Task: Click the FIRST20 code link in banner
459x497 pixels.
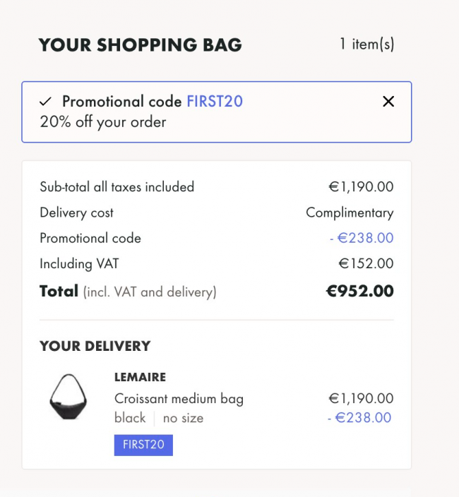Action: tap(215, 102)
